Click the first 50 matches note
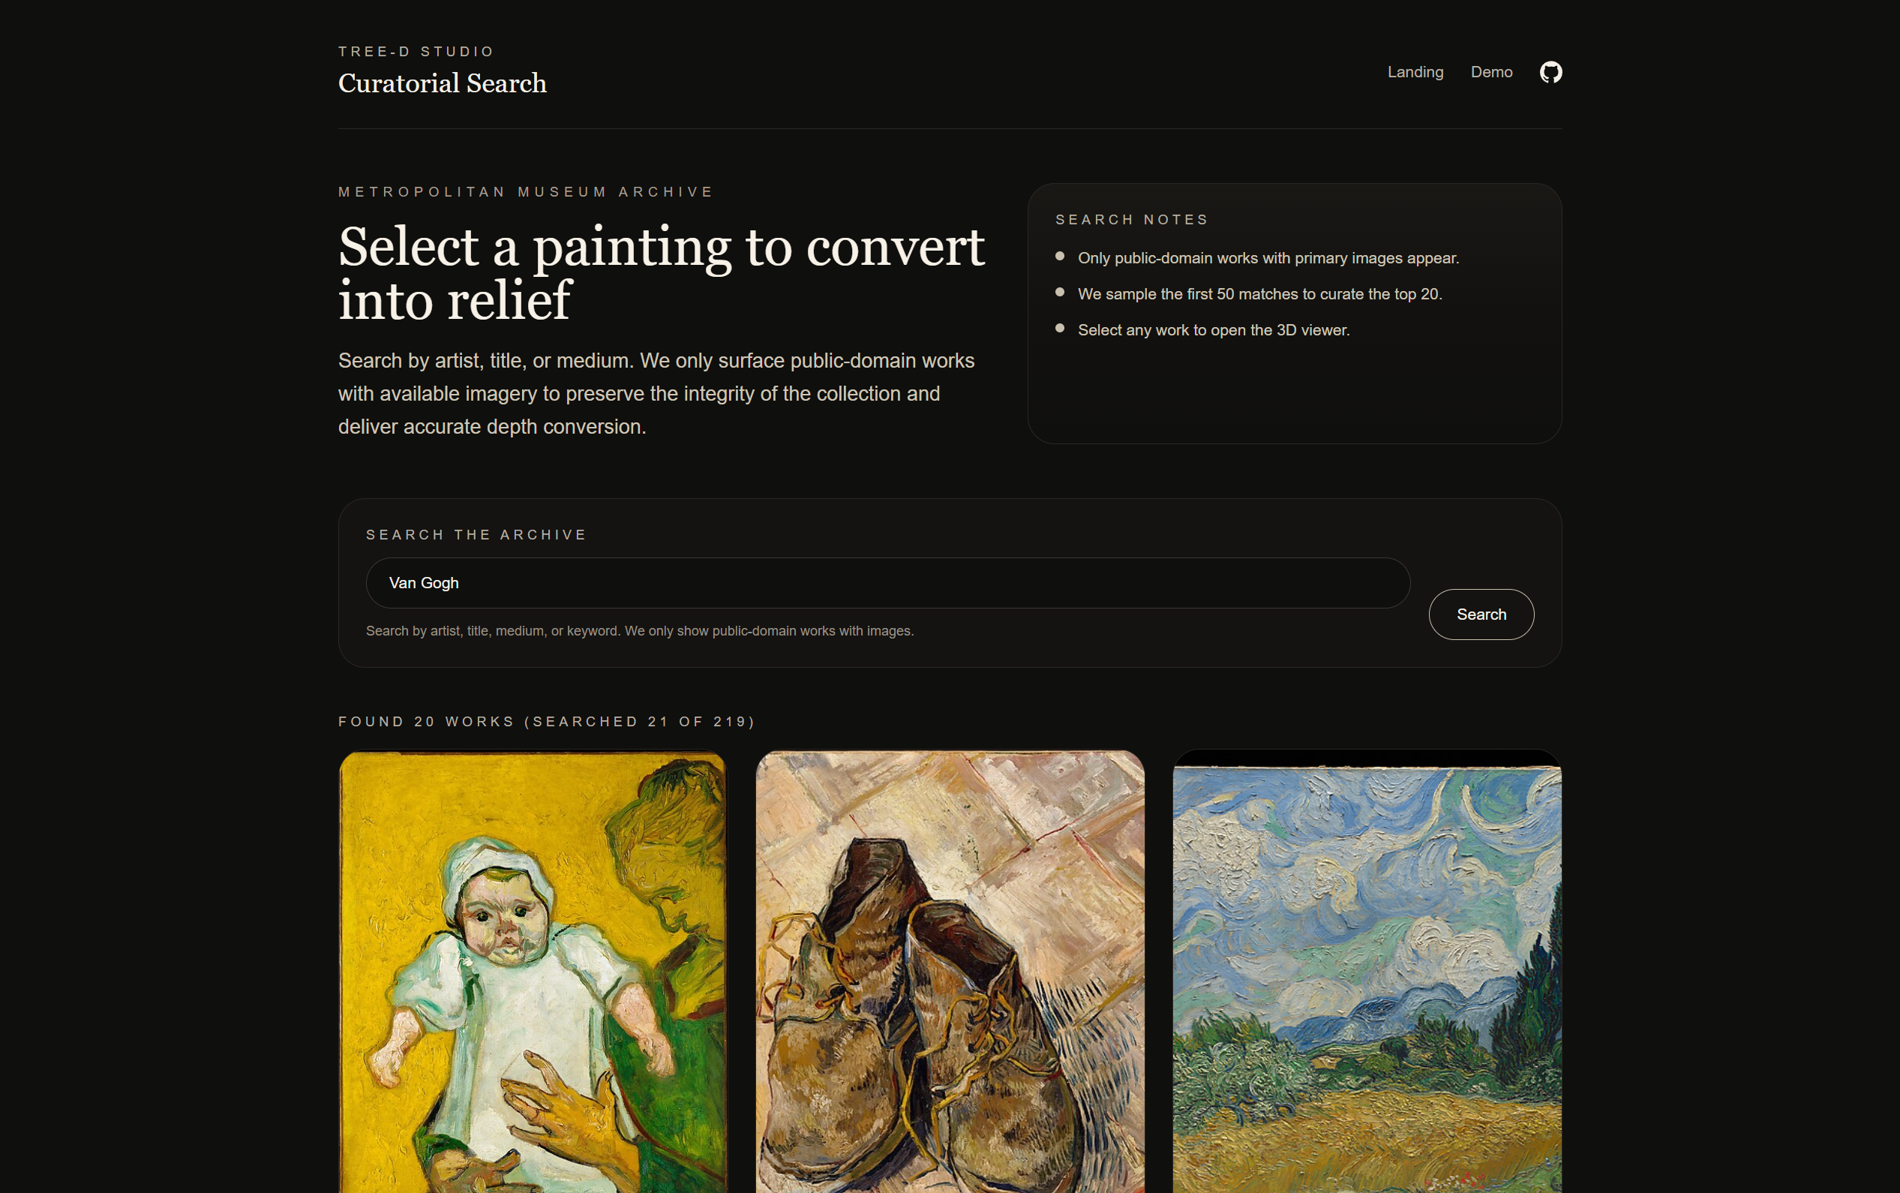 click(x=1259, y=294)
